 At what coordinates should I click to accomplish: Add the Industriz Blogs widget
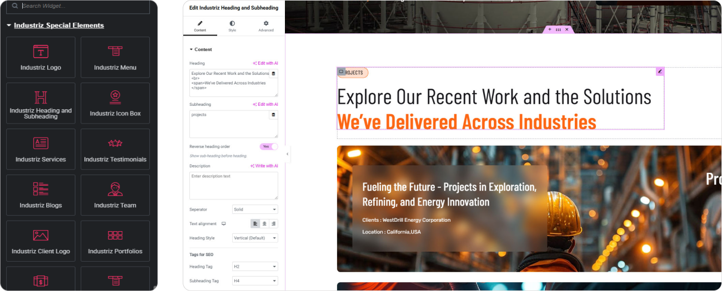(41, 196)
